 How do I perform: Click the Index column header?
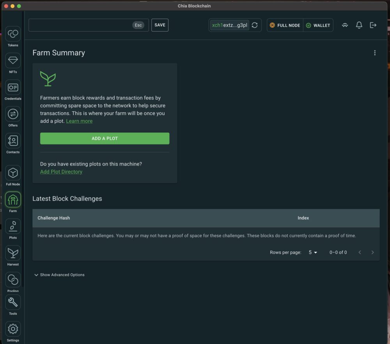tap(303, 218)
